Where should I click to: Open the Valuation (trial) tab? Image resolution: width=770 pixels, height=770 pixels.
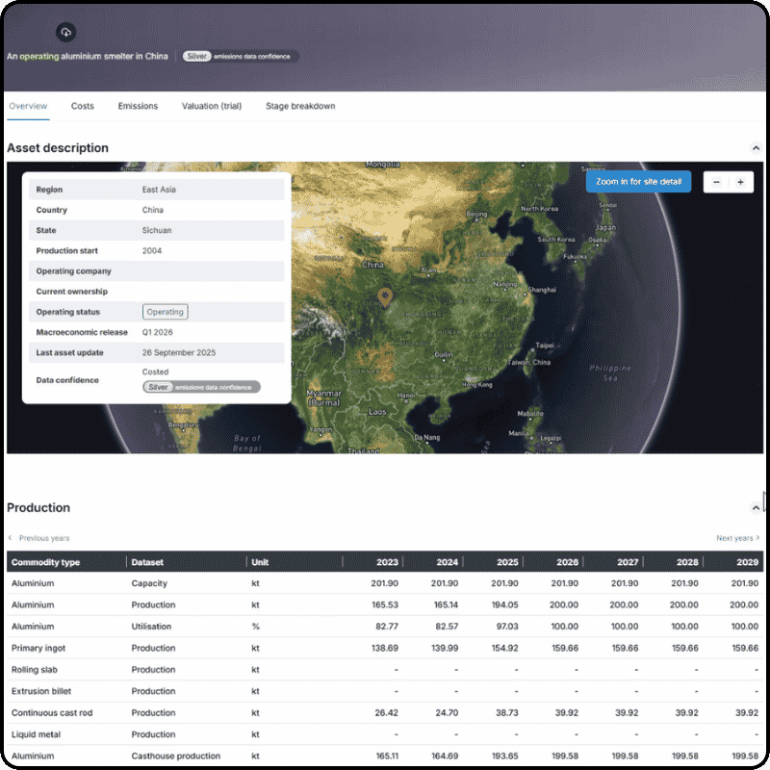pyautogui.click(x=212, y=106)
